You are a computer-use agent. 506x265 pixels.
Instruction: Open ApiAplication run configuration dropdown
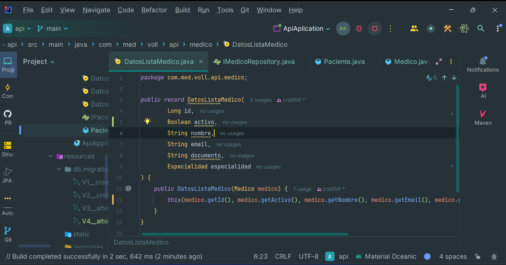(x=302, y=29)
